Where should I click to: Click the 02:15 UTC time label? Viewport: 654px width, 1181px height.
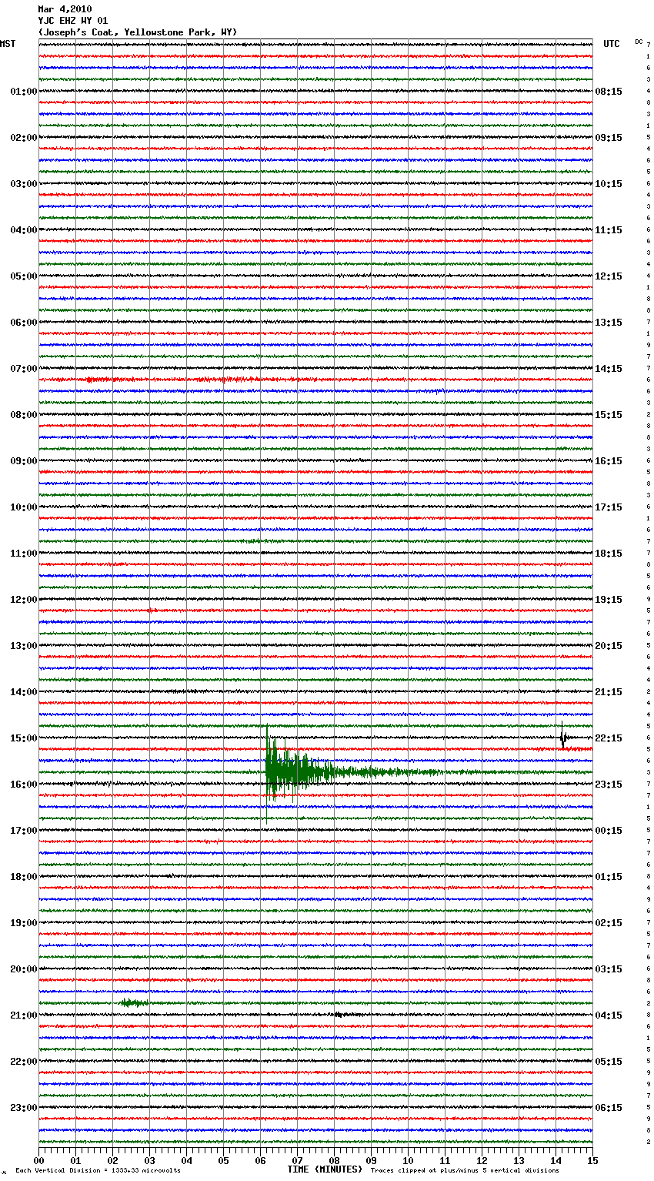pyautogui.click(x=609, y=923)
